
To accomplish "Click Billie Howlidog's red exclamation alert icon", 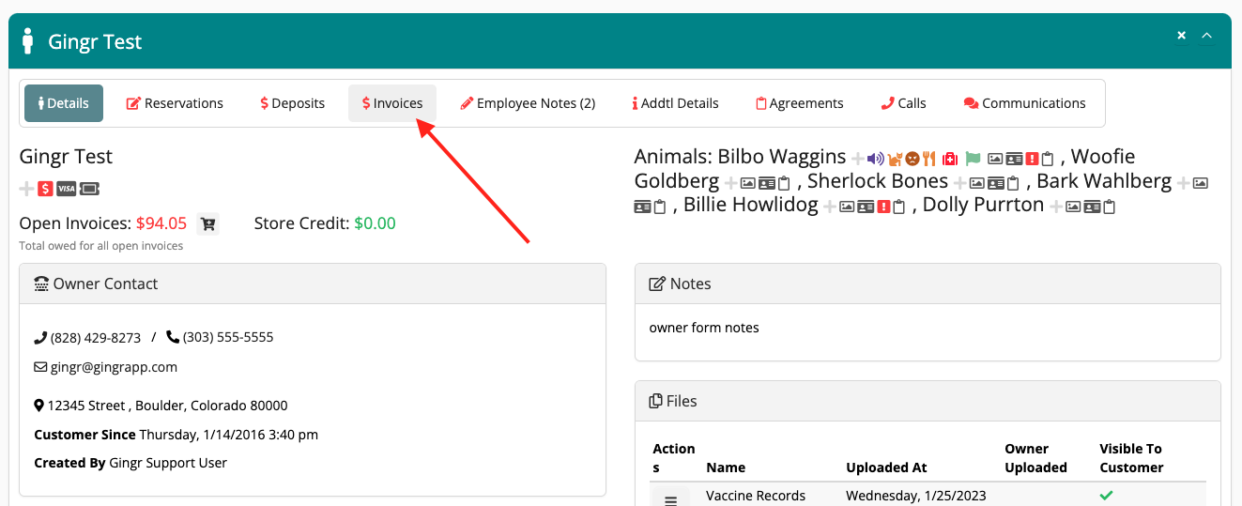I will pos(884,207).
